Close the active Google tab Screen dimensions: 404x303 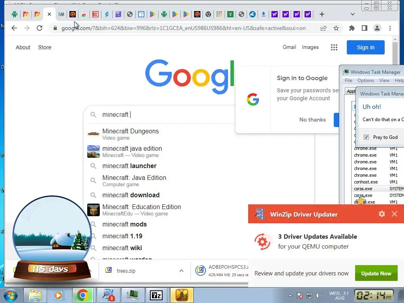[49, 14]
